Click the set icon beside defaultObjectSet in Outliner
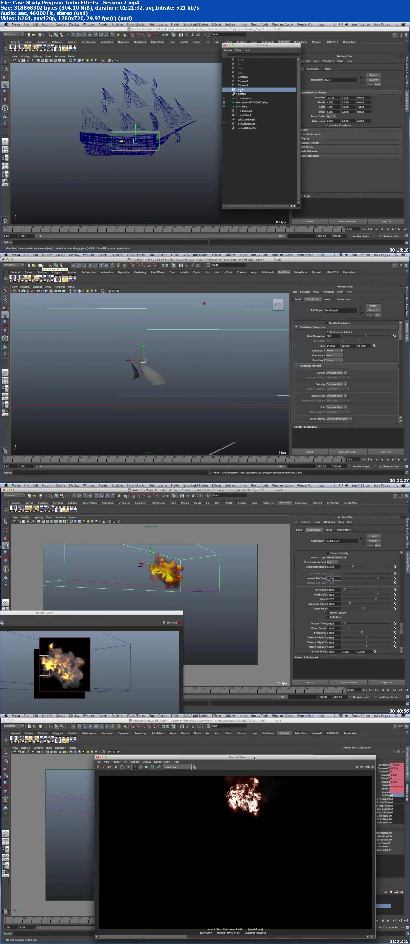 tap(233, 128)
